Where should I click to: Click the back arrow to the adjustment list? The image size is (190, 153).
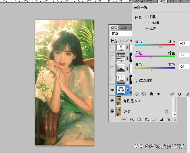(x=136, y=94)
